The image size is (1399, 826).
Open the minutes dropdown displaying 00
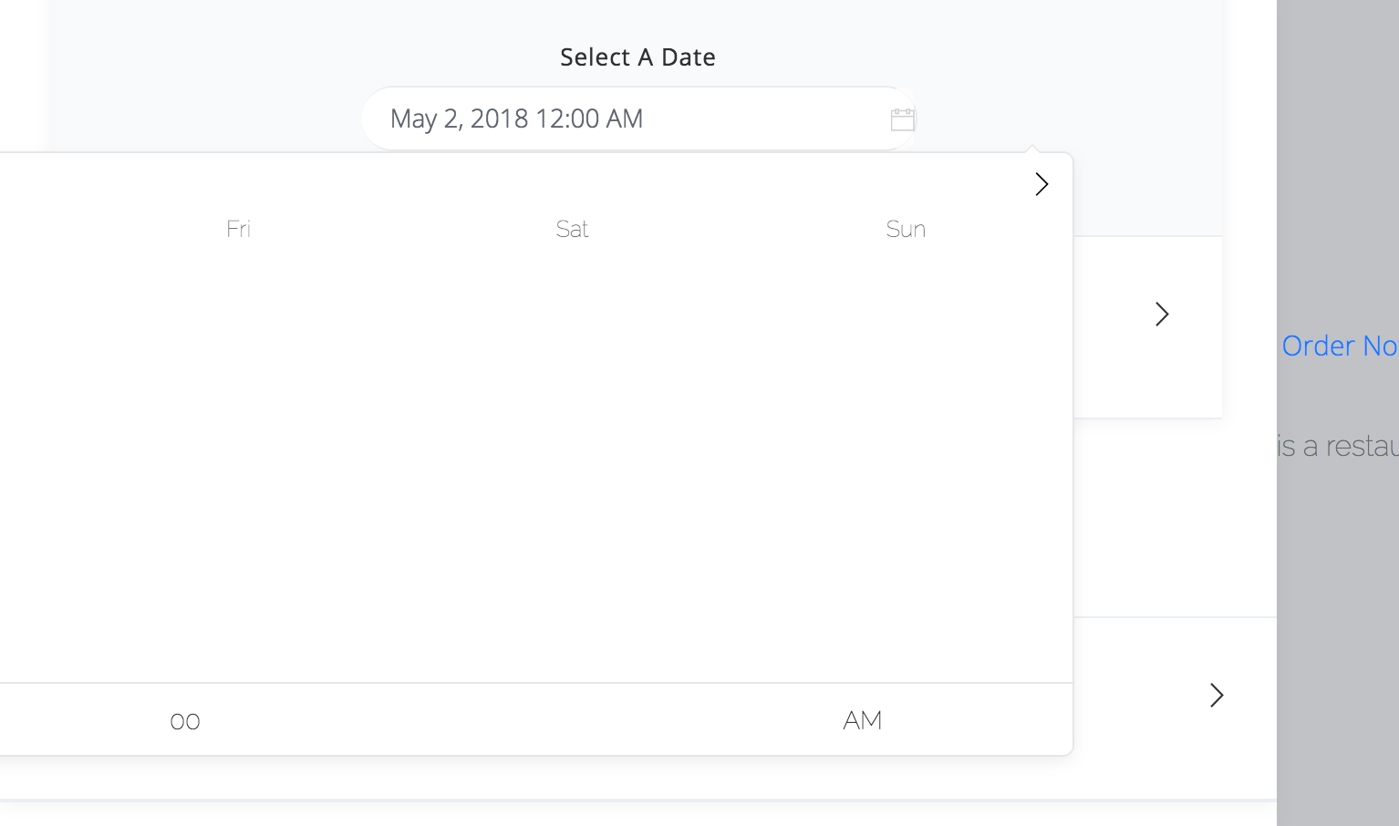(x=184, y=720)
